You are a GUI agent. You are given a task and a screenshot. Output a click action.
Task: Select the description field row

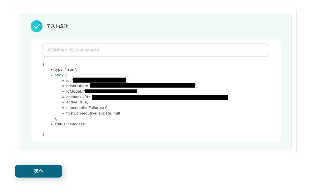pos(132,86)
